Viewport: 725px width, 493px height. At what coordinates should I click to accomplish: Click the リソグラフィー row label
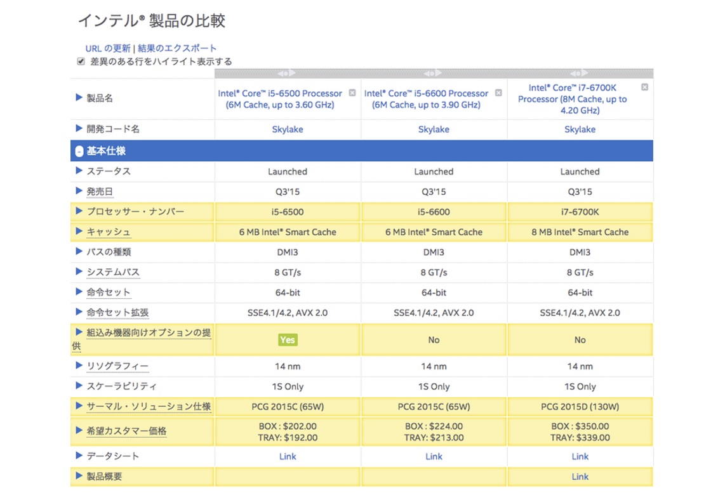pyautogui.click(x=118, y=366)
